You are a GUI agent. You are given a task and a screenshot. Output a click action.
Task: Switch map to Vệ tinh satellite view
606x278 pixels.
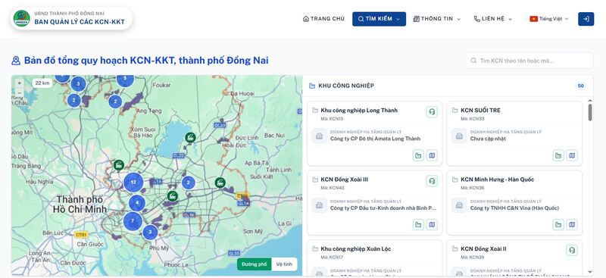click(x=284, y=264)
